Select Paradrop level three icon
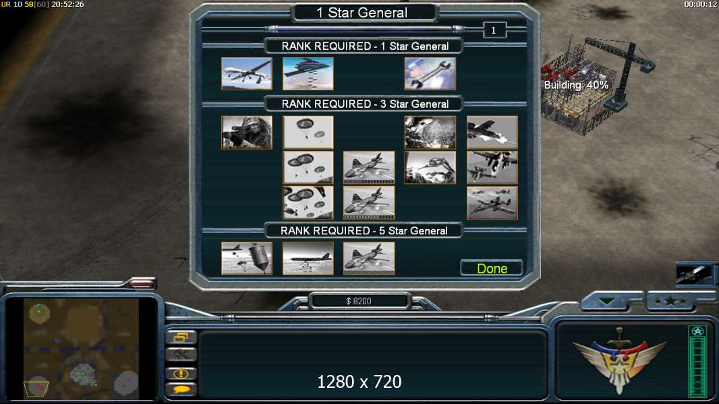 coord(308,203)
